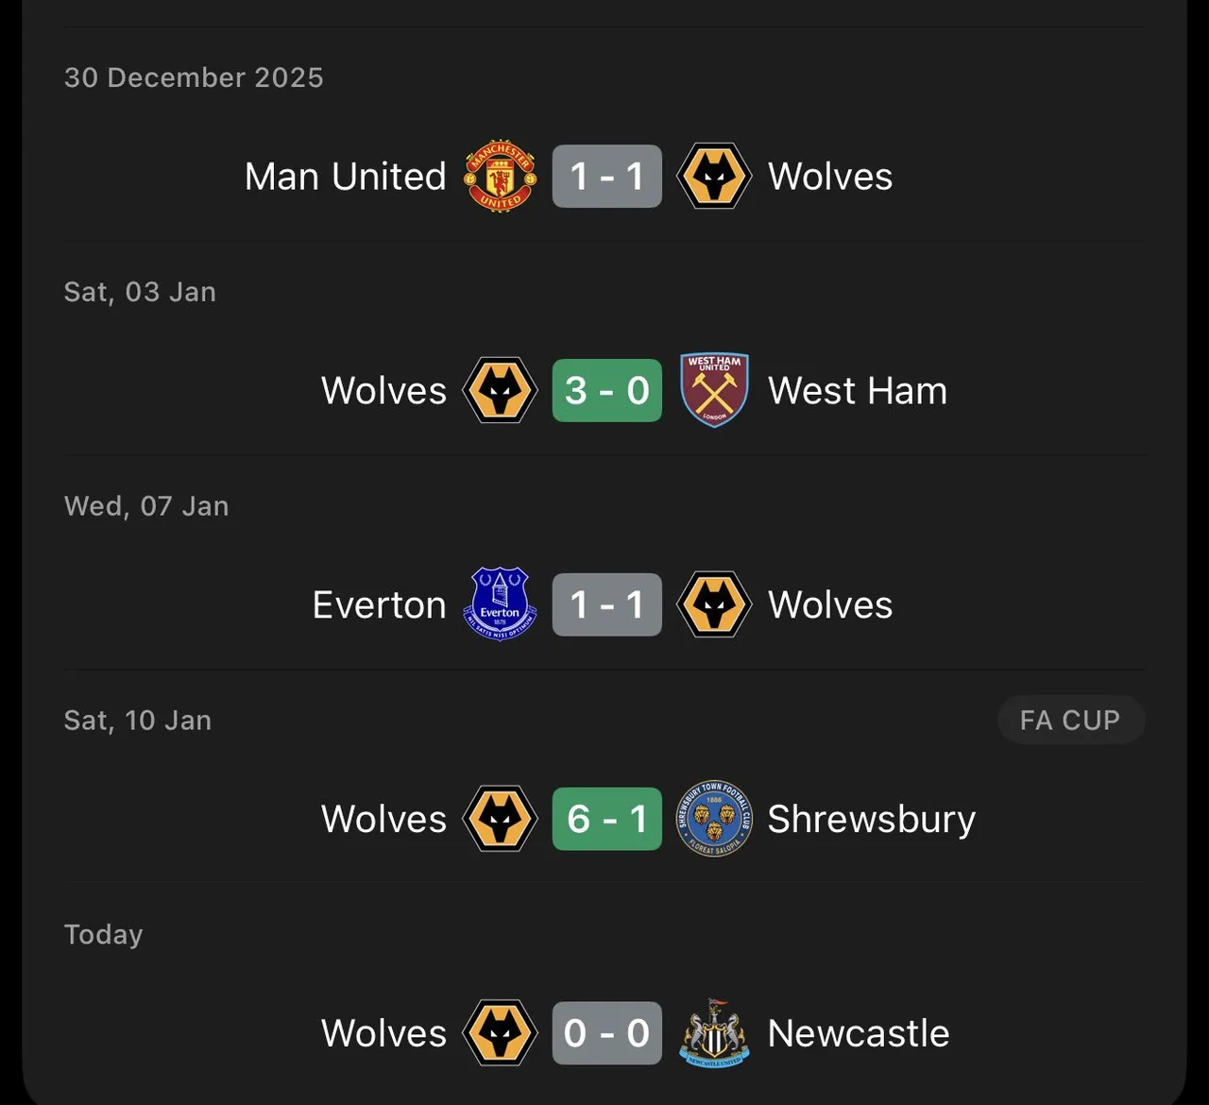1209x1105 pixels.
Task: Tap Wolves crest in the Everton match
Action: click(x=714, y=604)
